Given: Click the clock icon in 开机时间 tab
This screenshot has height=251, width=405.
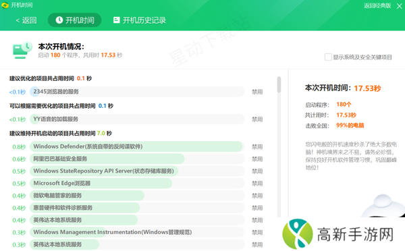Looking at the screenshot, I should [x=59, y=20].
